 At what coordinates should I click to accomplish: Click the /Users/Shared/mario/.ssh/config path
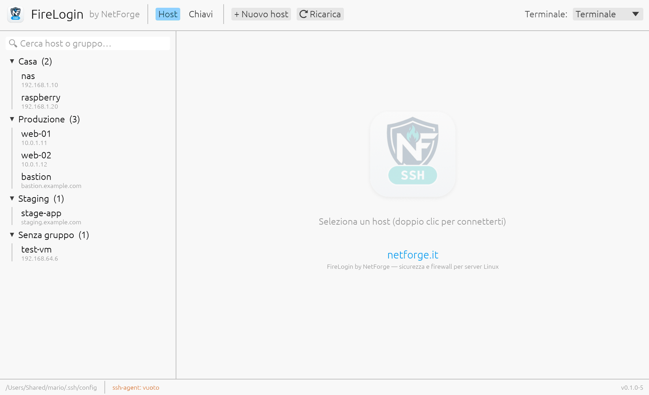pyautogui.click(x=51, y=388)
